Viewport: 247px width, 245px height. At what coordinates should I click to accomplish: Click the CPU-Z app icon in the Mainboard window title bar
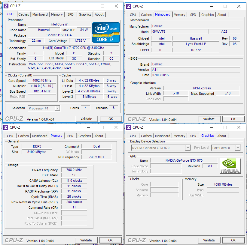click(x=129, y=6)
